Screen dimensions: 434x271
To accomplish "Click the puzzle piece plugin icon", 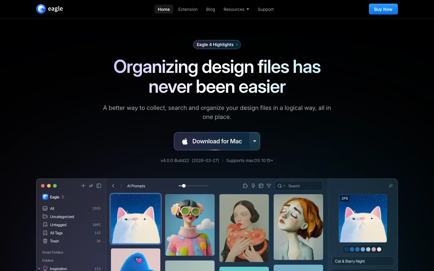I will (245, 186).
